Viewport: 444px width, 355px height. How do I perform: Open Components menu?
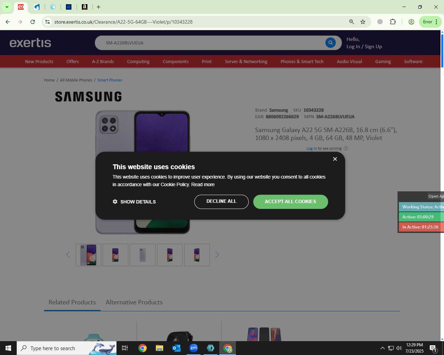[176, 61]
